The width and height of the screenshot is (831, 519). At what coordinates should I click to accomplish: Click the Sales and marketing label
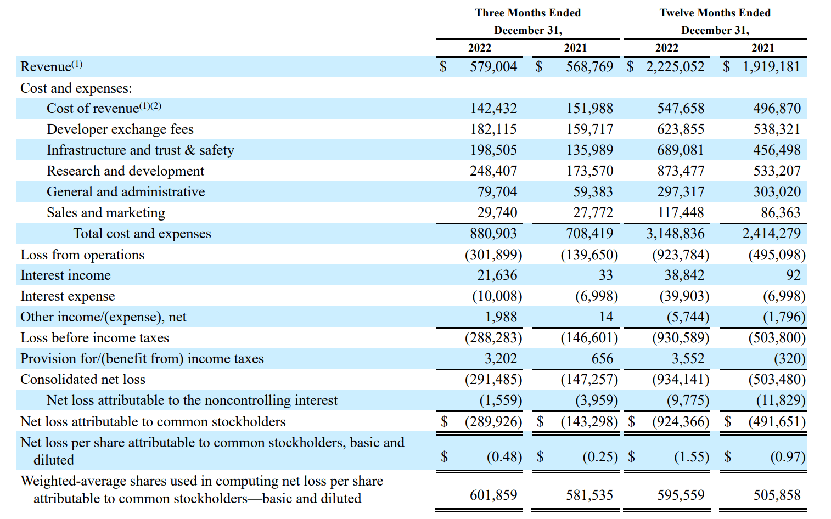106,213
